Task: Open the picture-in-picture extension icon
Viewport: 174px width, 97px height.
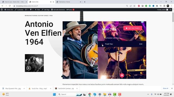Action: point(142,6)
